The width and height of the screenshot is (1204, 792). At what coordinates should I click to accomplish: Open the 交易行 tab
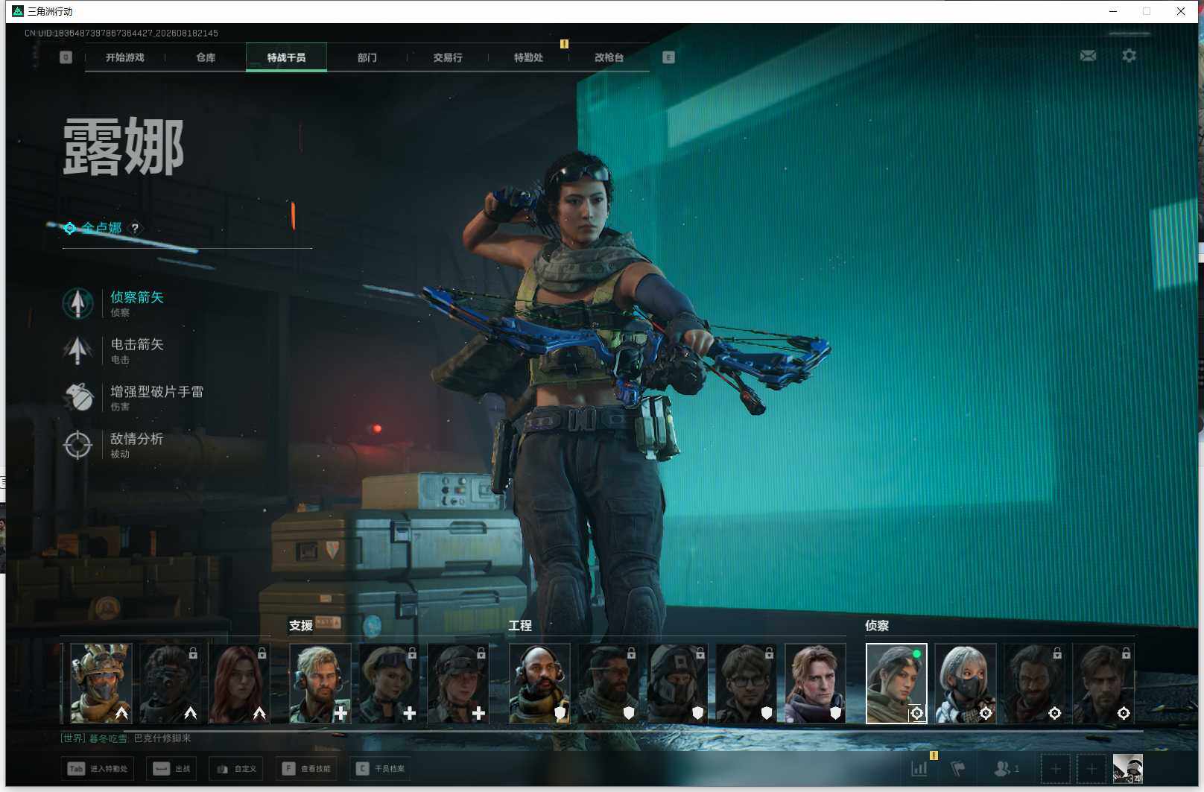448,57
